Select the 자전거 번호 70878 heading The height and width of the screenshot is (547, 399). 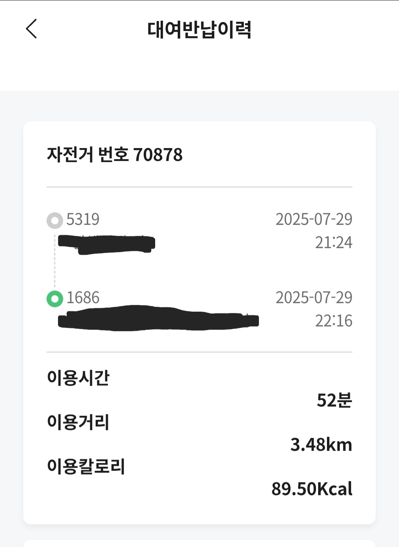[115, 155]
